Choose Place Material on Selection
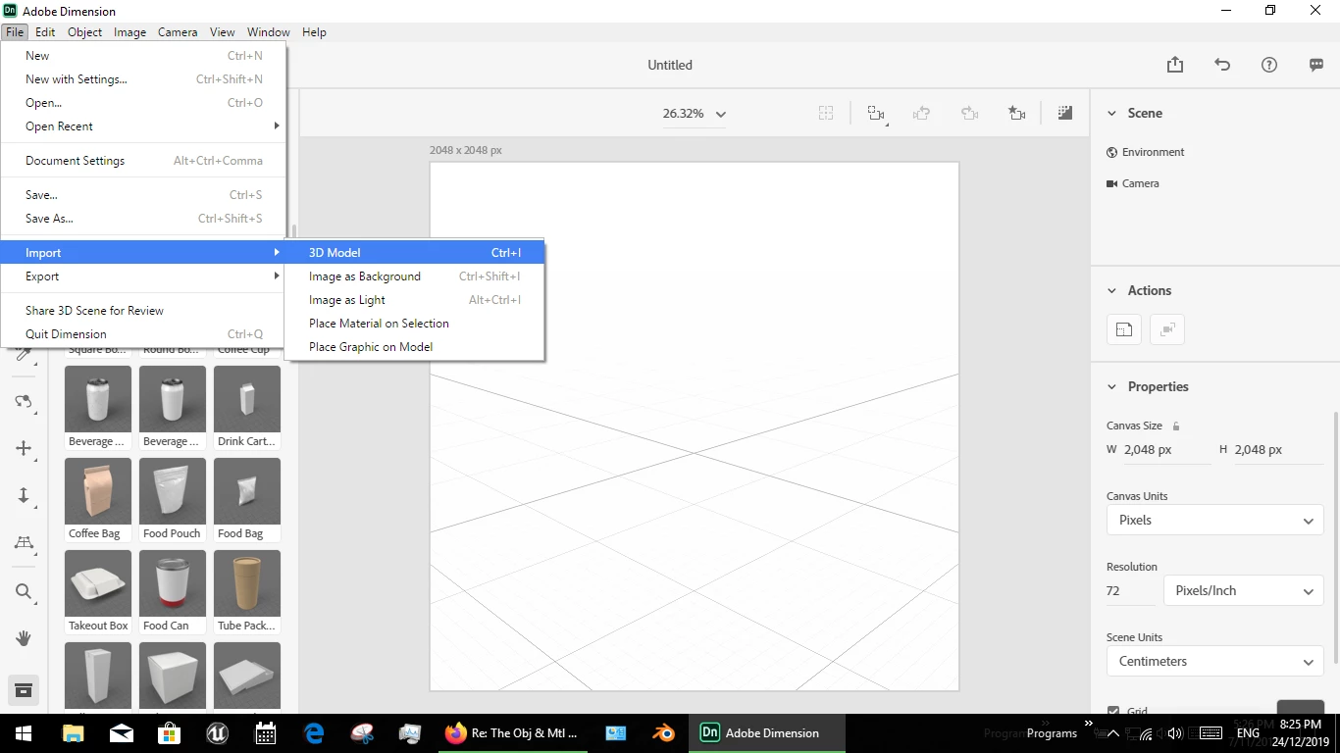1340x753 pixels. click(415, 324)
